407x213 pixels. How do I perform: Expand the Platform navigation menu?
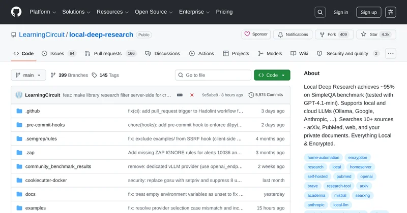click(x=43, y=12)
